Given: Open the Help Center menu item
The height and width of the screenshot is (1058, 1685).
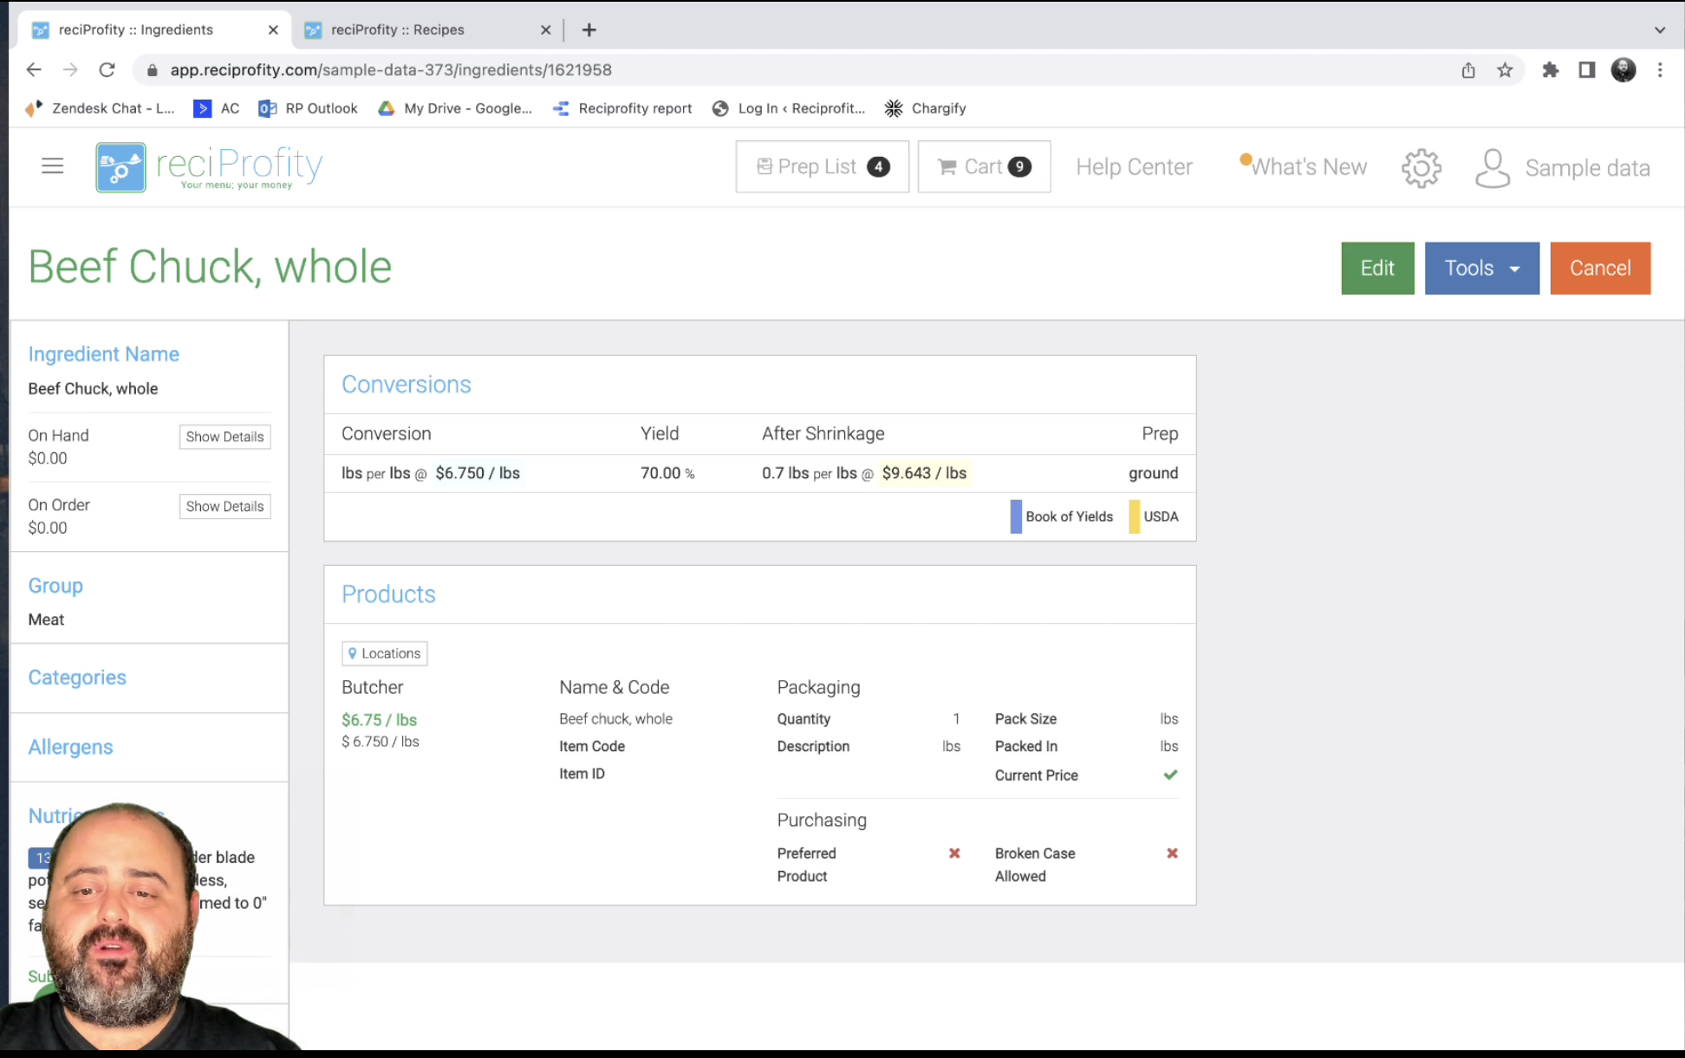Looking at the screenshot, I should (x=1134, y=166).
